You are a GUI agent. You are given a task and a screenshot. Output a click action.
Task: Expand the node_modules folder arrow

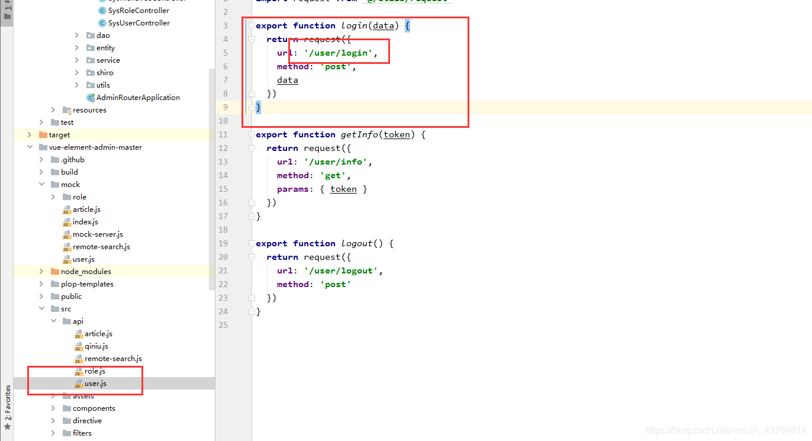[x=41, y=272]
